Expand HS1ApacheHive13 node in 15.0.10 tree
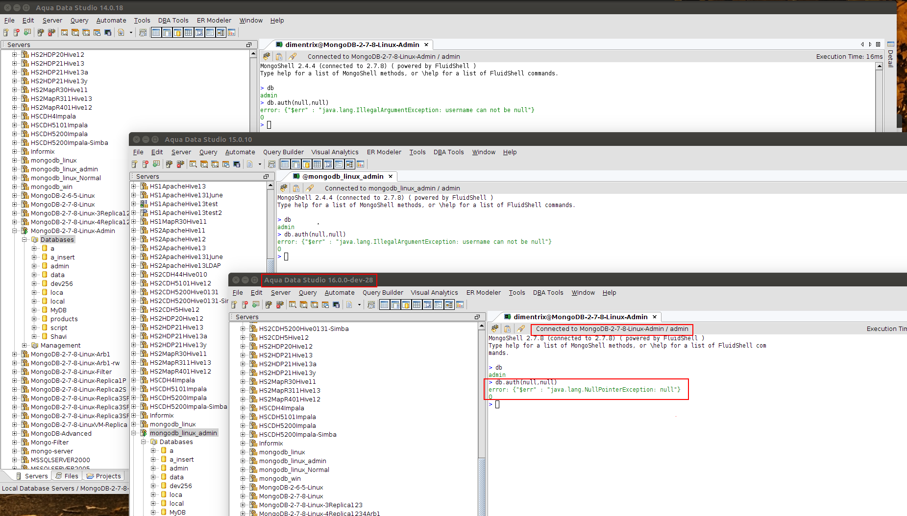 click(x=134, y=187)
